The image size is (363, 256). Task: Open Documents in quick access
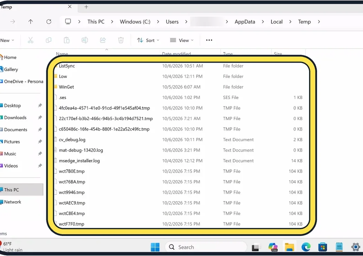point(16,129)
